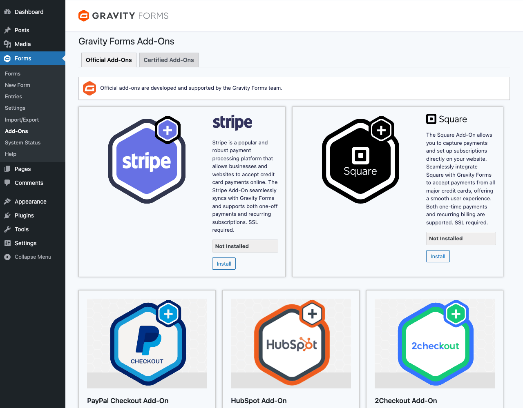
Task: Open the Help submenu link
Action: (x=11, y=154)
